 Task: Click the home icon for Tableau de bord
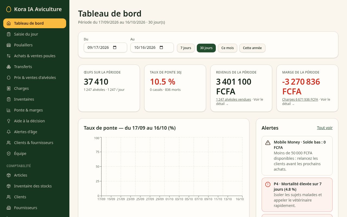(x=9, y=23)
